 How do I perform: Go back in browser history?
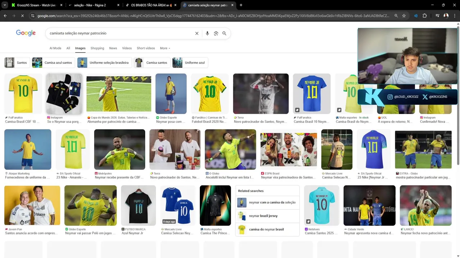point(5,16)
